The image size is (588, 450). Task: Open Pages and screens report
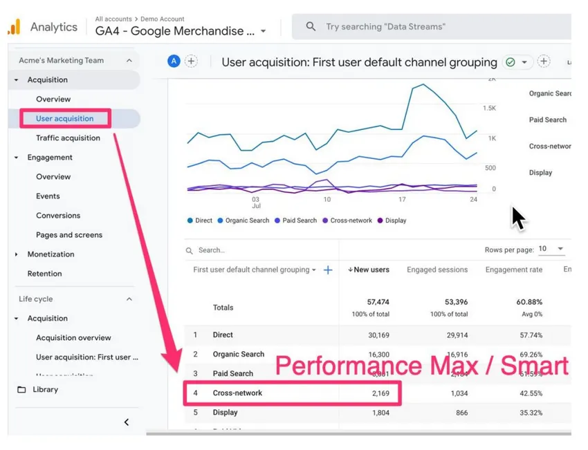(x=69, y=235)
